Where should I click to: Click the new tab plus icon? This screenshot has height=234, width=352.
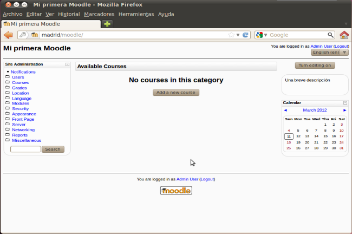pos(107,24)
